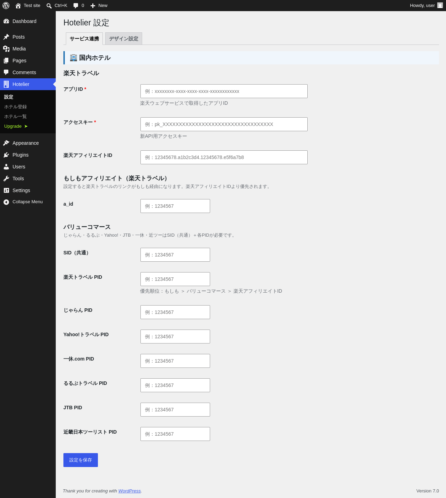The width and height of the screenshot is (446, 498).
Task: Click the Plugins plug icon
Action: [x=6, y=155]
